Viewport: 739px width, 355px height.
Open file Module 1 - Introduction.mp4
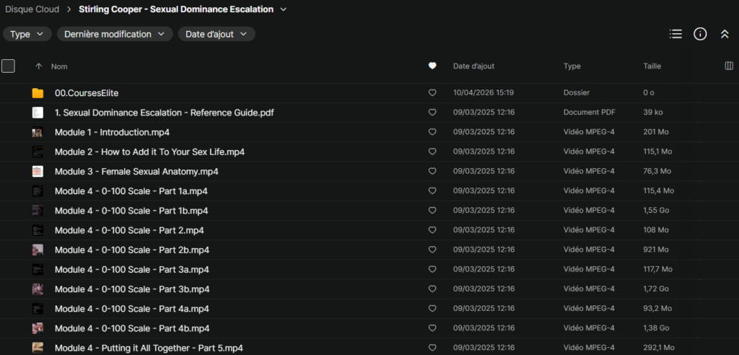pos(112,133)
